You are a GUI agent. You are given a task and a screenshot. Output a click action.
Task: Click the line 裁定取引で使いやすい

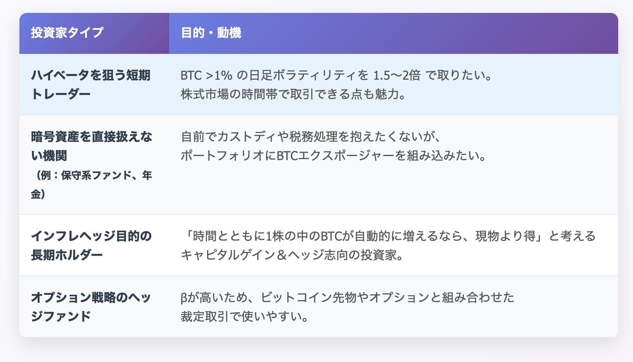(x=241, y=316)
